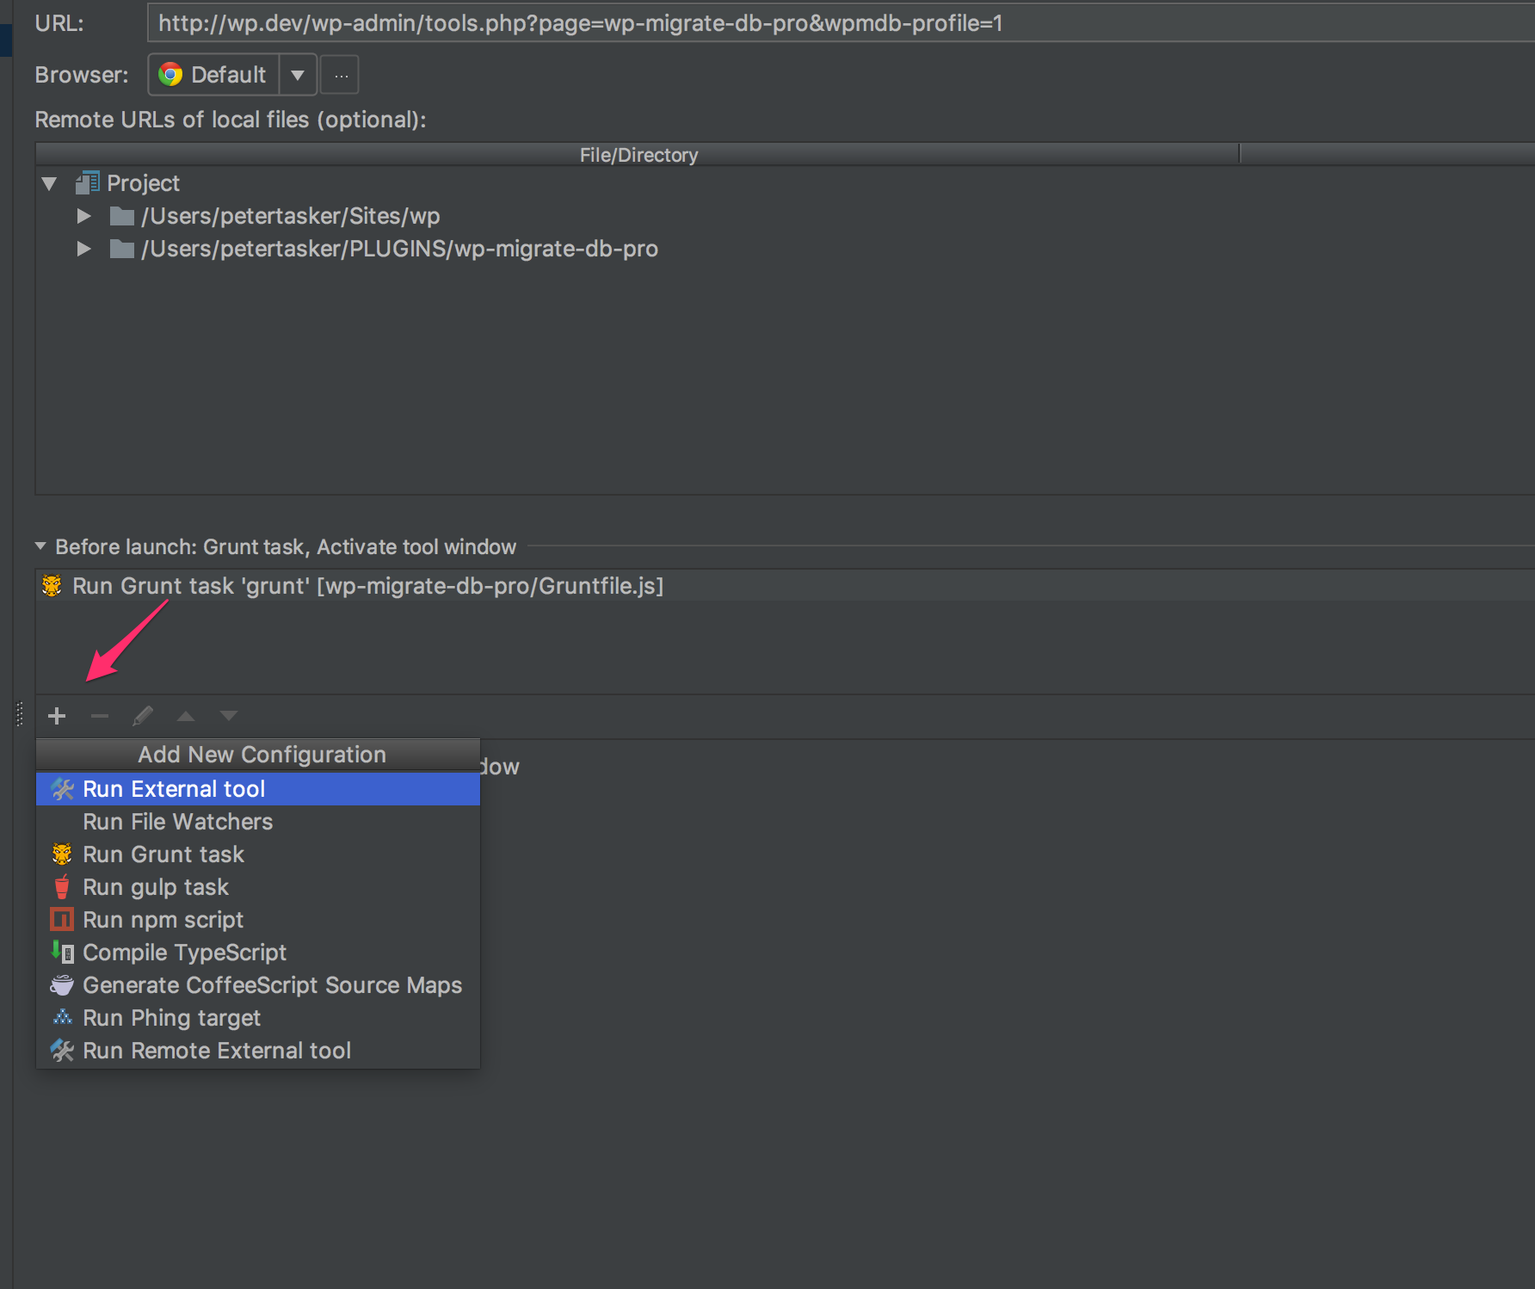Click the Default browser button
Viewport: 1535px width, 1289px height.
click(x=214, y=75)
